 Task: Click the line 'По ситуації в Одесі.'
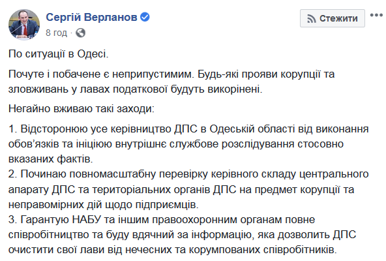coord(58,54)
